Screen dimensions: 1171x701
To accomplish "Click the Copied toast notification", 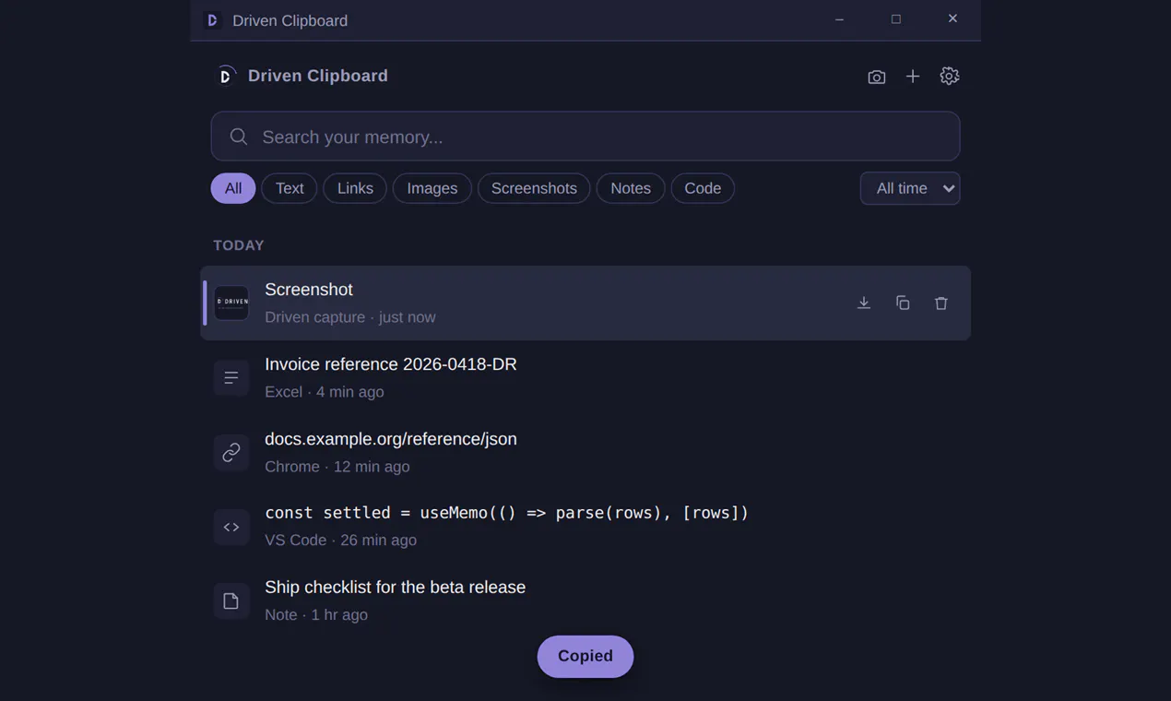I will tap(585, 656).
